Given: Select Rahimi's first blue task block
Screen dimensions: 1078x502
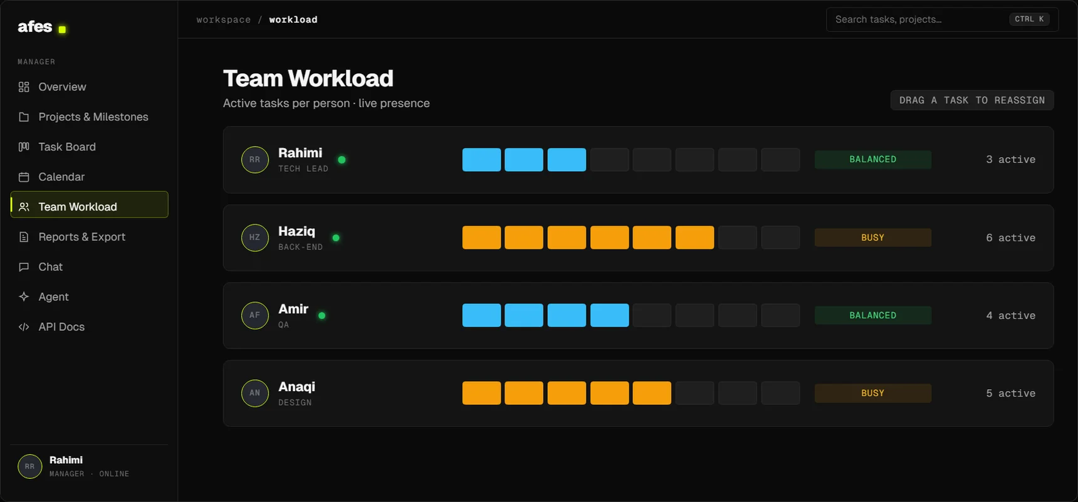Looking at the screenshot, I should 481,160.
